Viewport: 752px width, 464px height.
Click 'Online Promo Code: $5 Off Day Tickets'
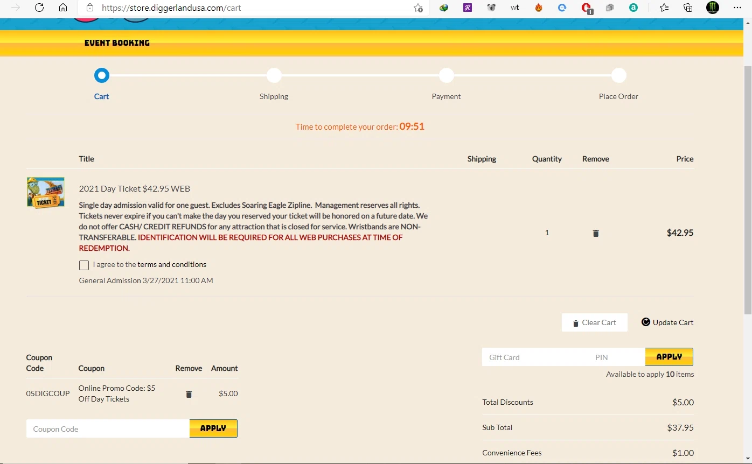117,393
